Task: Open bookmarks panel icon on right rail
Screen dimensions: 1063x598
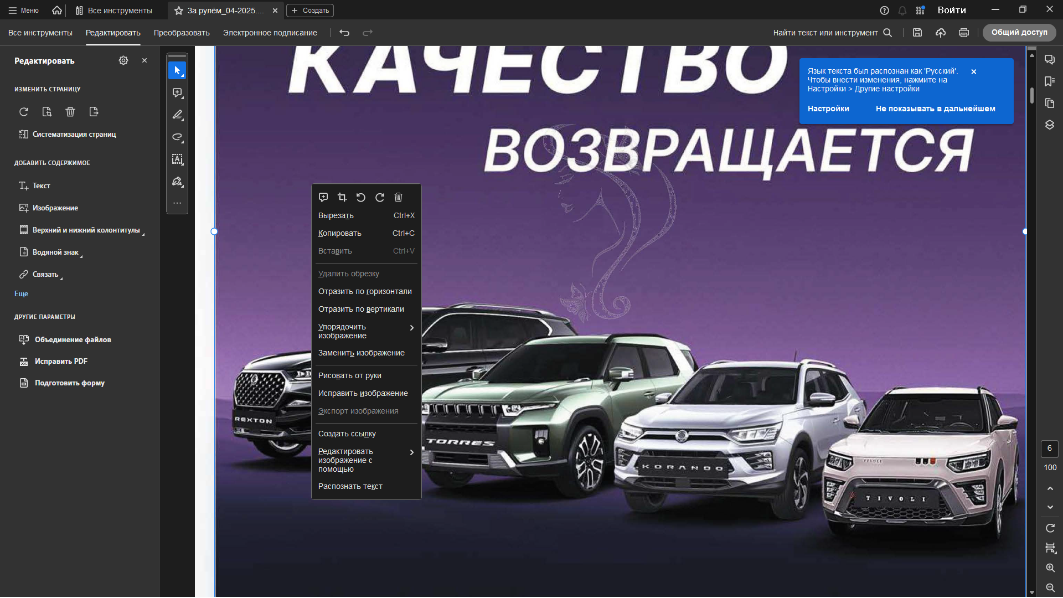Action: pyautogui.click(x=1050, y=81)
